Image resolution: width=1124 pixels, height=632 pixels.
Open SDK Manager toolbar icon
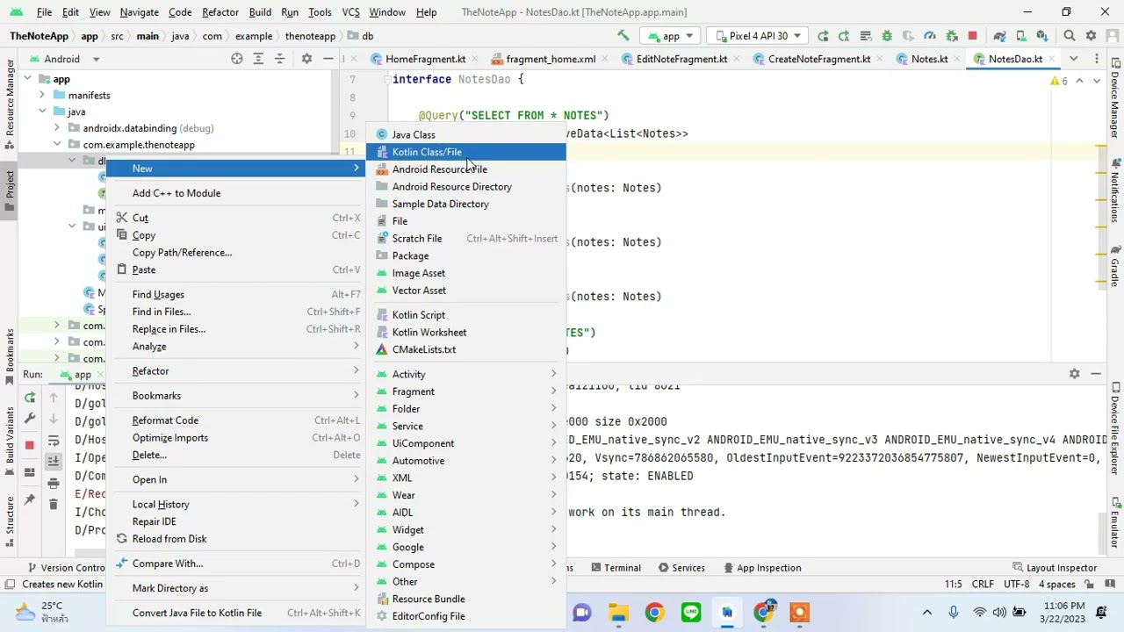click(x=1041, y=36)
